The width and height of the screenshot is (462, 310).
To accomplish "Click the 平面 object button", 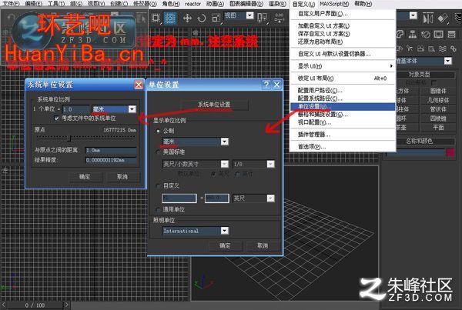I will pos(438,128).
